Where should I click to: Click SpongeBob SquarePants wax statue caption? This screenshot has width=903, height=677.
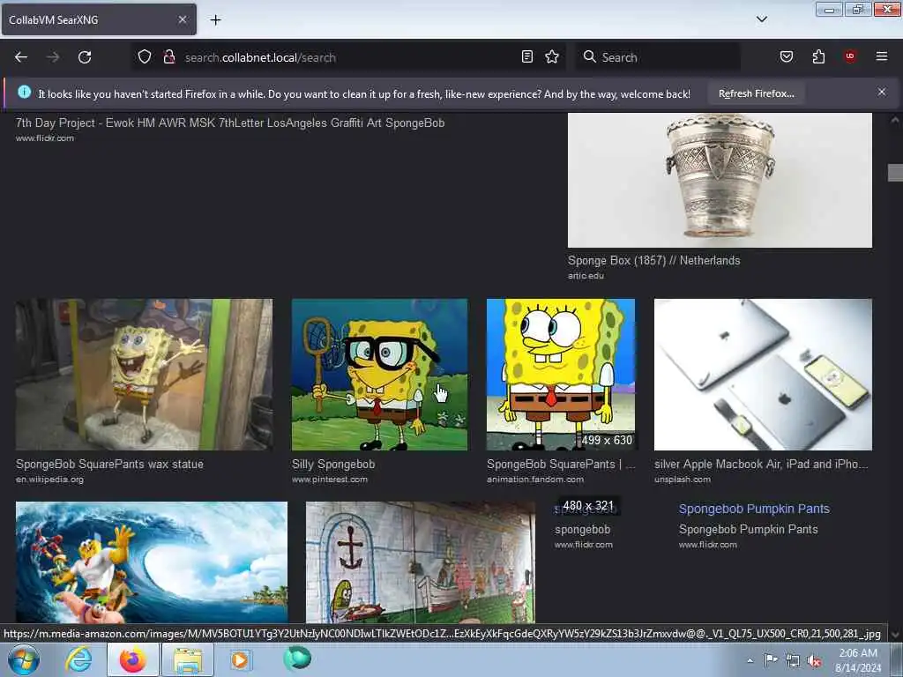(109, 464)
